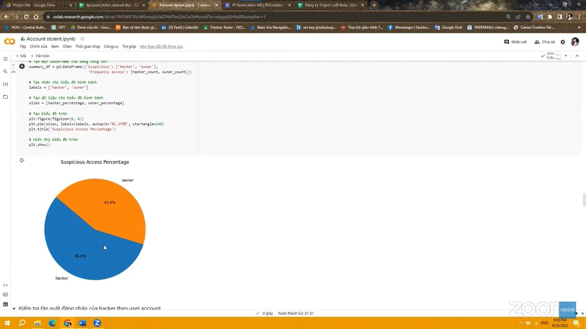Open the Tệp menu
The width and height of the screenshot is (586, 329).
pos(23,46)
